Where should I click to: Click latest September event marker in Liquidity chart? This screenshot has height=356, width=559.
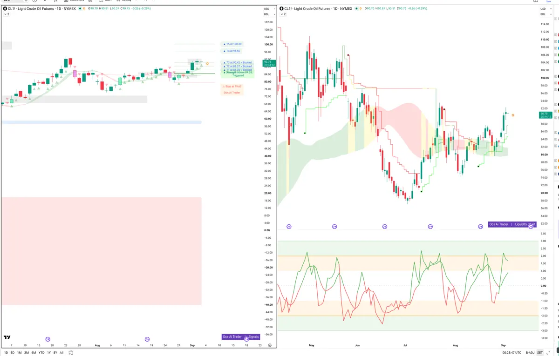[531, 226]
